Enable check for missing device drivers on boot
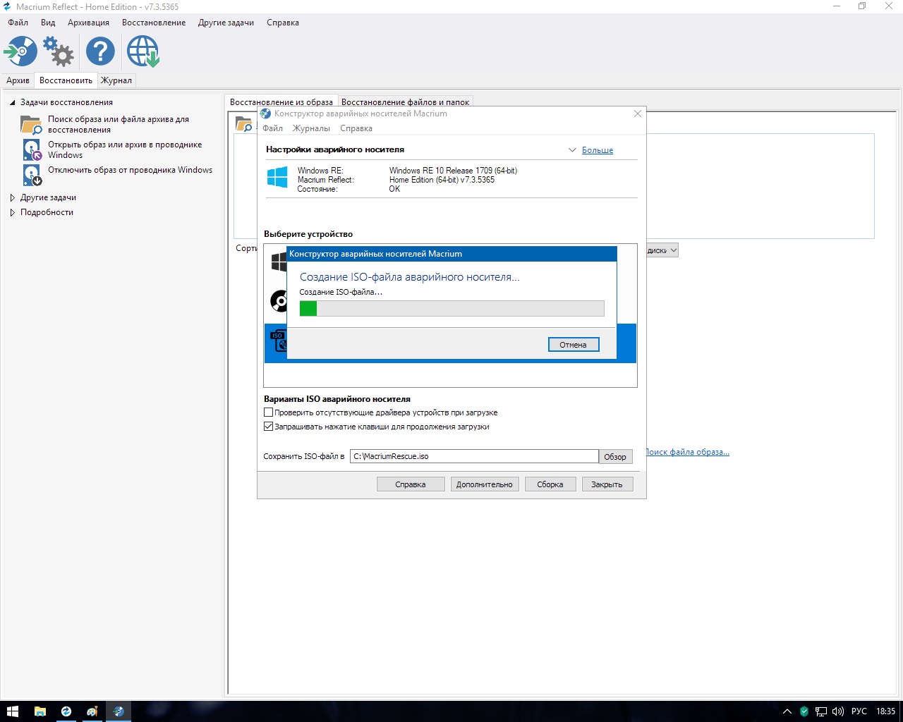Screen dimensions: 903x722 (x=268, y=412)
